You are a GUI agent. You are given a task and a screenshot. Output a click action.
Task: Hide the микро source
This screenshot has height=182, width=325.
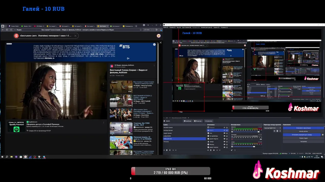click(224, 142)
